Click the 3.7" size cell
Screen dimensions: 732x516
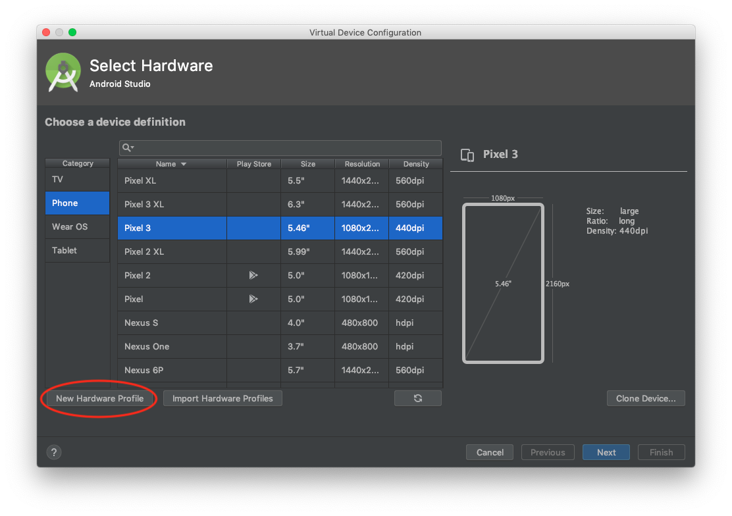coord(307,346)
